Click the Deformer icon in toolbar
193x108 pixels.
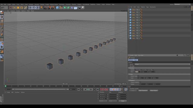tap(72, 8)
